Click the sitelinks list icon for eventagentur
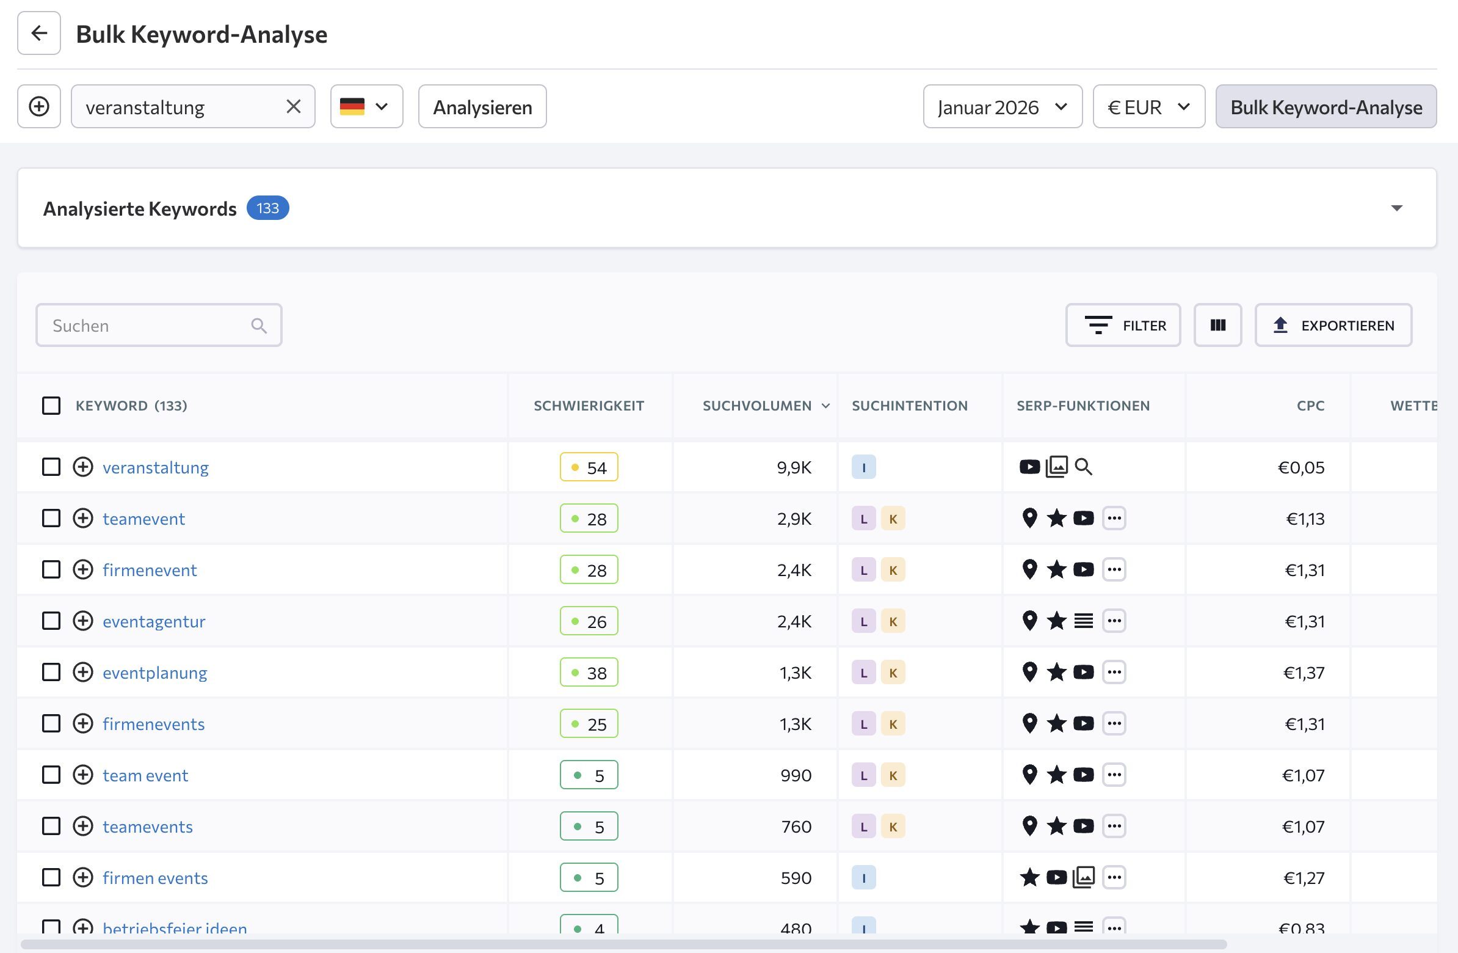Image resolution: width=1458 pixels, height=953 pixels. (1083, 620)
